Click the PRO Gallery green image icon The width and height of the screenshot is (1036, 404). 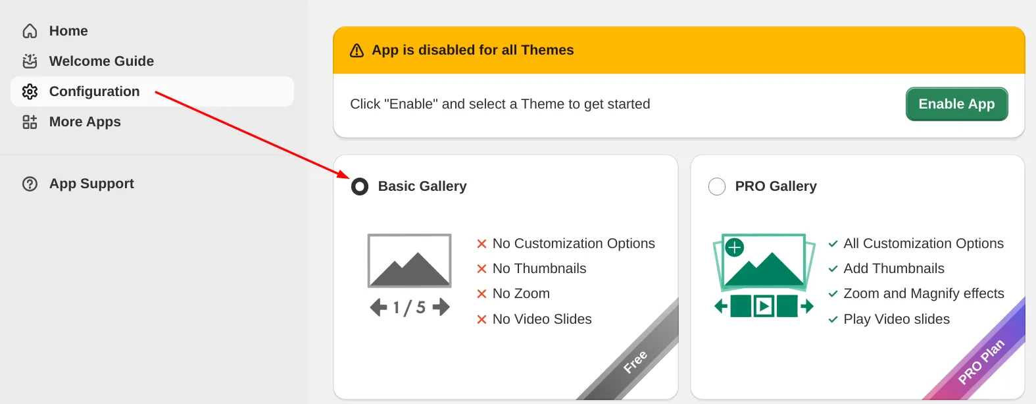coord(764,262)
